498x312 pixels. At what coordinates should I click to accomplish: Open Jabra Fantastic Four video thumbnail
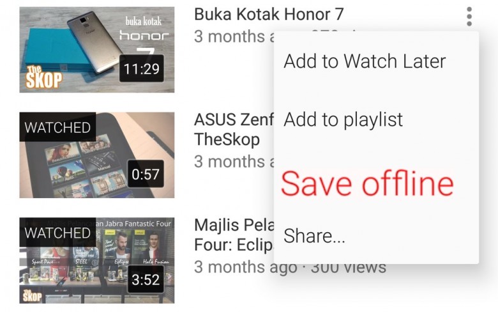coord(97,260)
